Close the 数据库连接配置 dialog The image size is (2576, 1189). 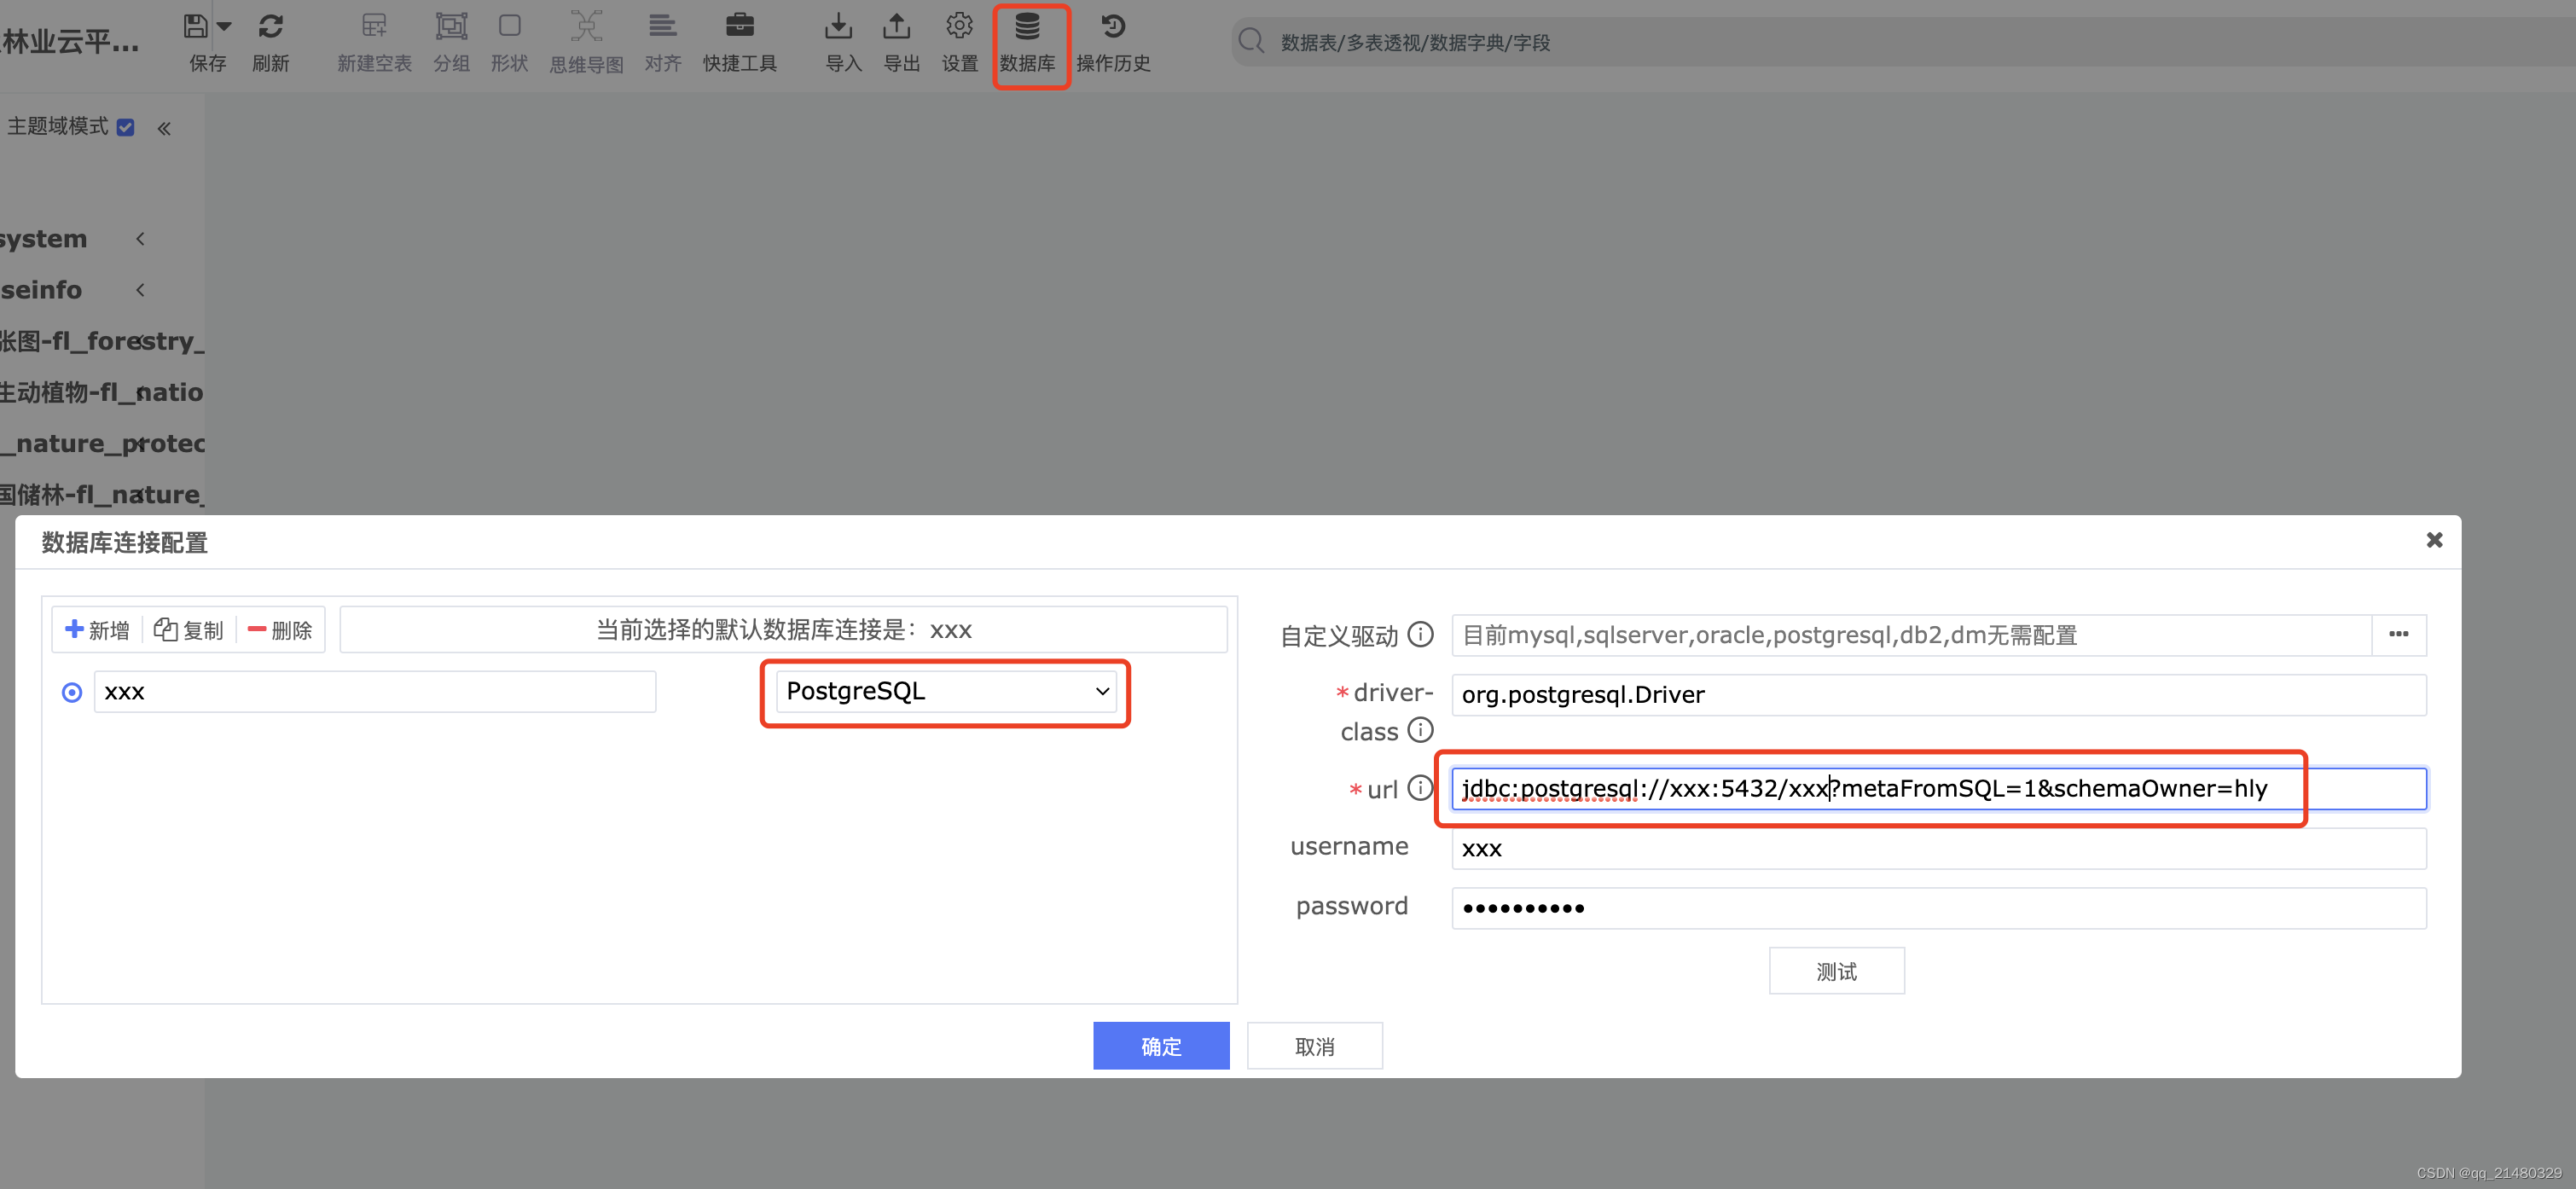pyautogui.click(x=2434, y=540)
